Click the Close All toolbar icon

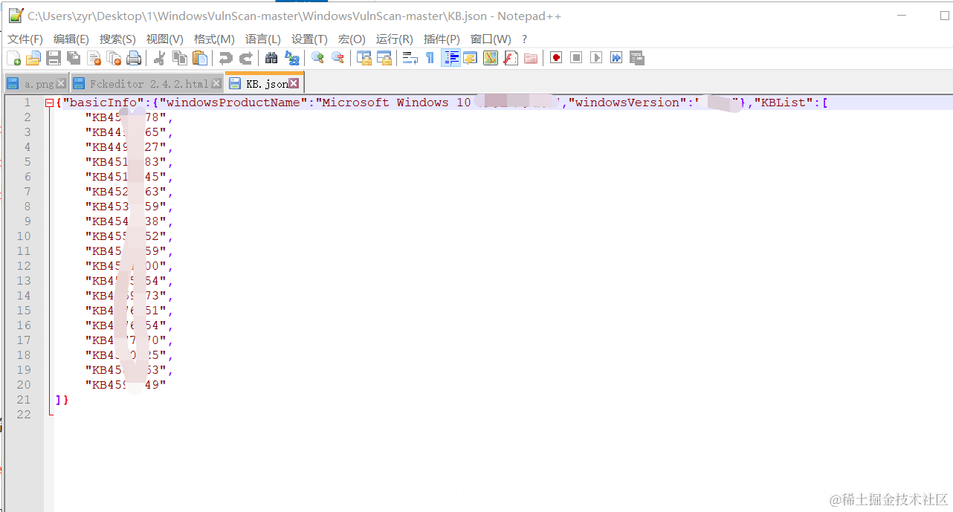pyautogui.click(x=114, y=58)
